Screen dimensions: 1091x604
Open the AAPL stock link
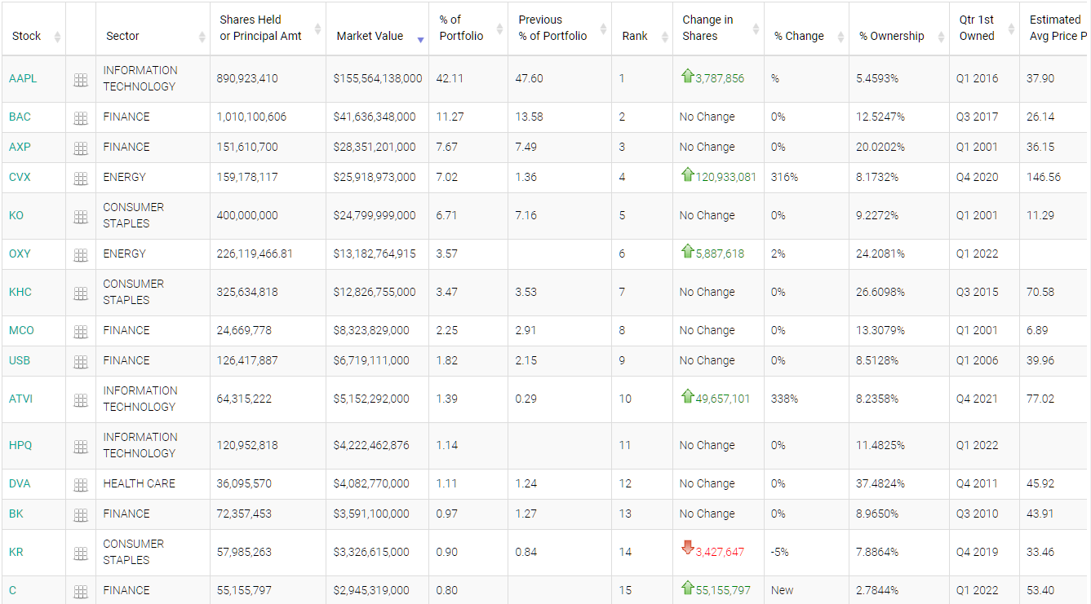(x=23, y=78)
